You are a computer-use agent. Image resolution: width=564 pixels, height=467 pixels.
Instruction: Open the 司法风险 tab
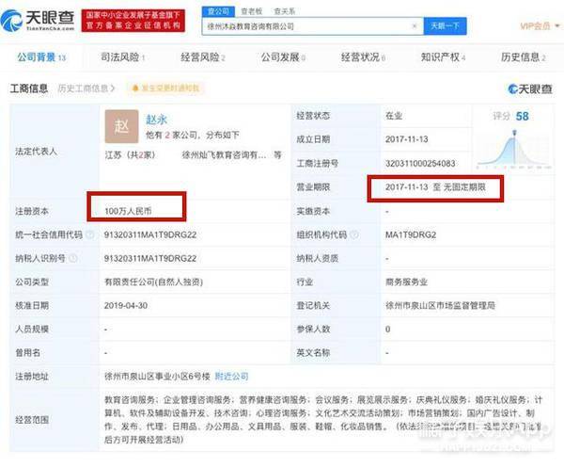tap(122, 57)
